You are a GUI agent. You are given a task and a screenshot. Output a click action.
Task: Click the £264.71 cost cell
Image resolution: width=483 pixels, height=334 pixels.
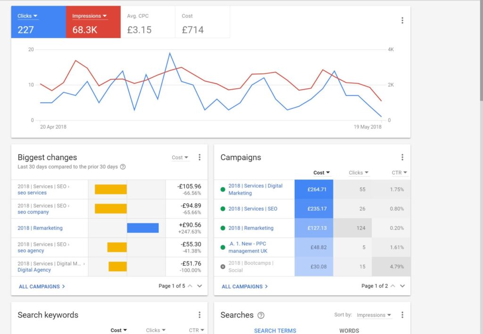pos(314,189)
